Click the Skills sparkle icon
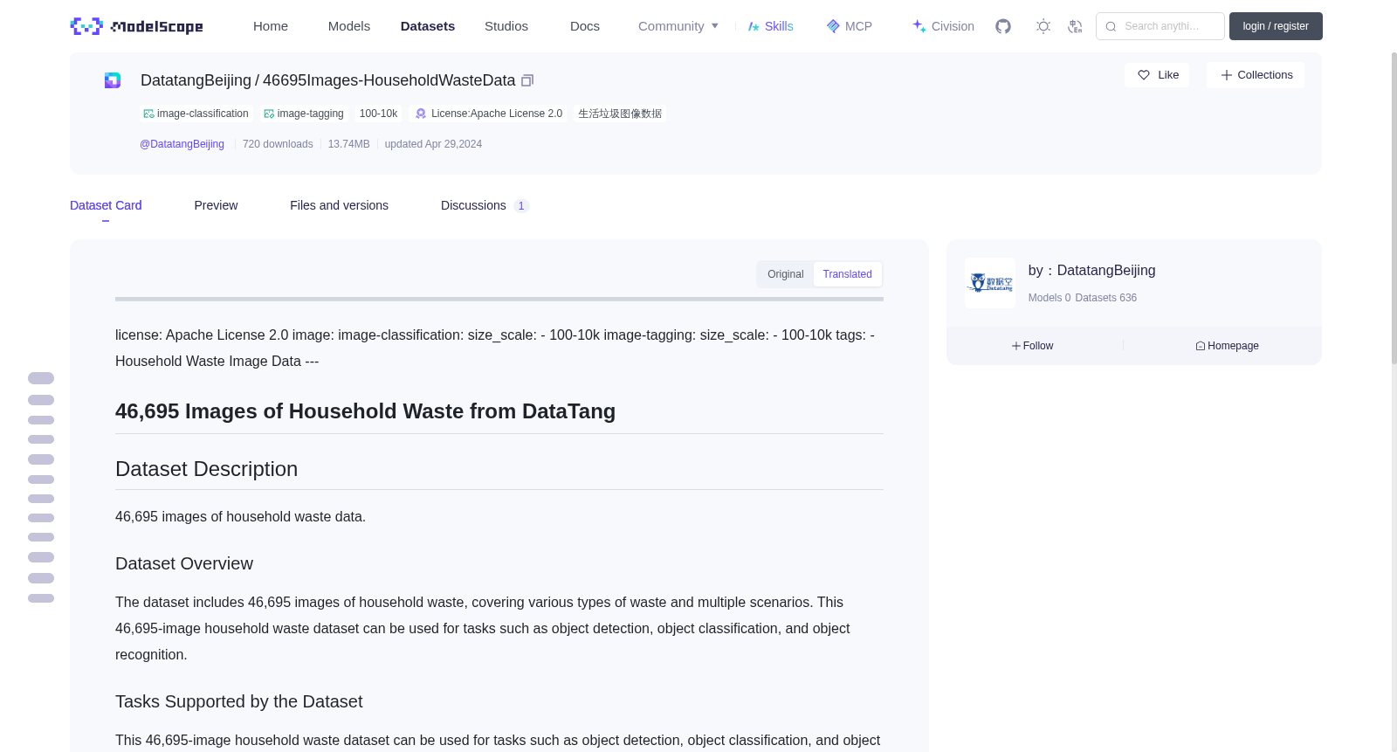Viewport: 1397px width, 752px height. pos(754,26)
